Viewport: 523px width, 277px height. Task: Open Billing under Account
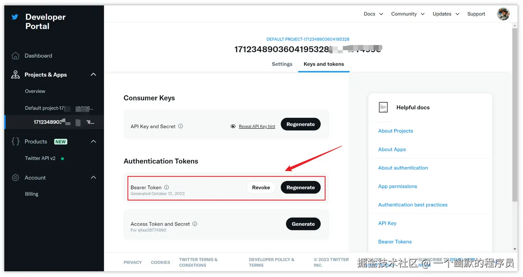coord(31,194)
